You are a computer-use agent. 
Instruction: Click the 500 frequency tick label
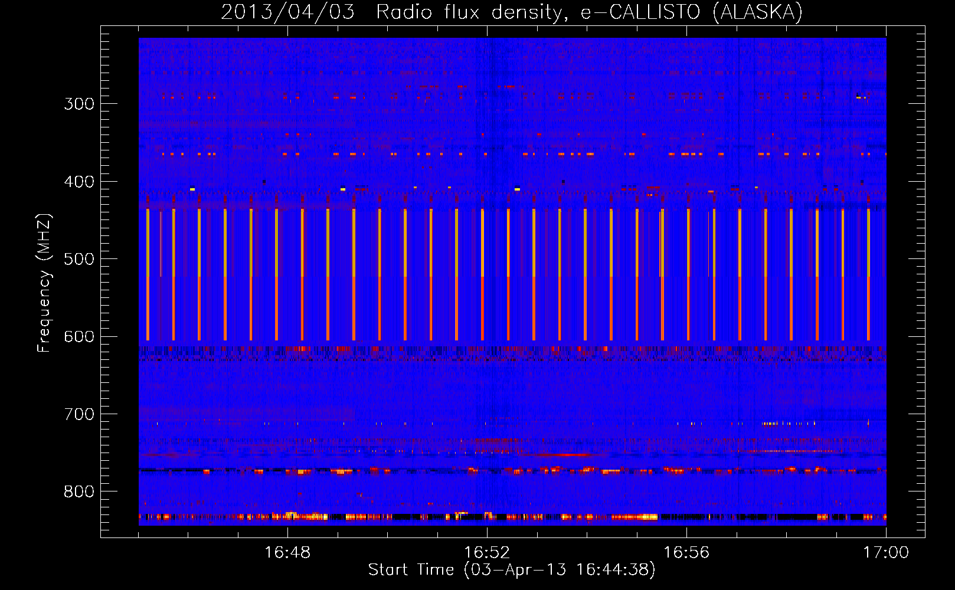(79, 259)
